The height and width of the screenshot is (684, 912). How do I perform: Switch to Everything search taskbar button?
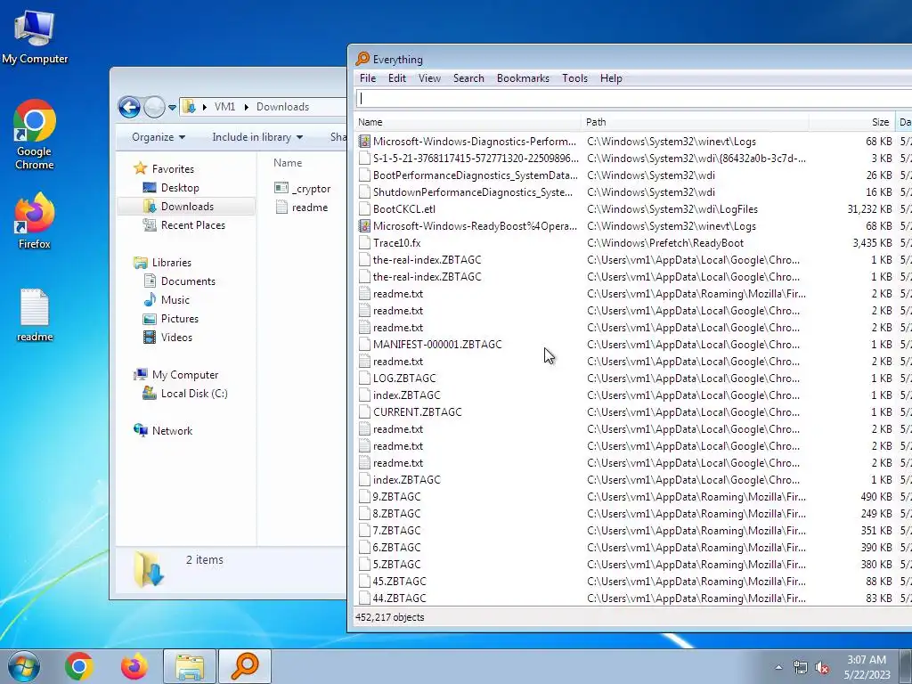(245, 666)
